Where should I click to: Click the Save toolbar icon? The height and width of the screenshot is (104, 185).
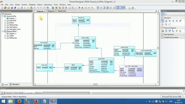point(12,8)
